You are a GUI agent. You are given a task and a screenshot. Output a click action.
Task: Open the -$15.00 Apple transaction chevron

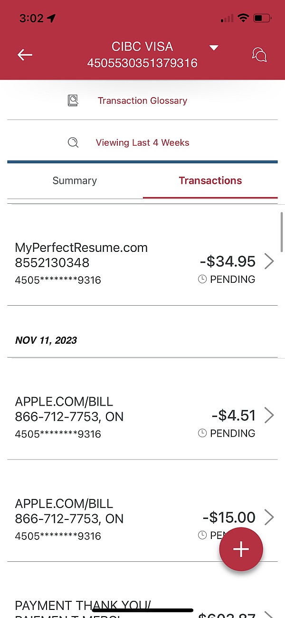pyautogui.click(x=269, y=517)
